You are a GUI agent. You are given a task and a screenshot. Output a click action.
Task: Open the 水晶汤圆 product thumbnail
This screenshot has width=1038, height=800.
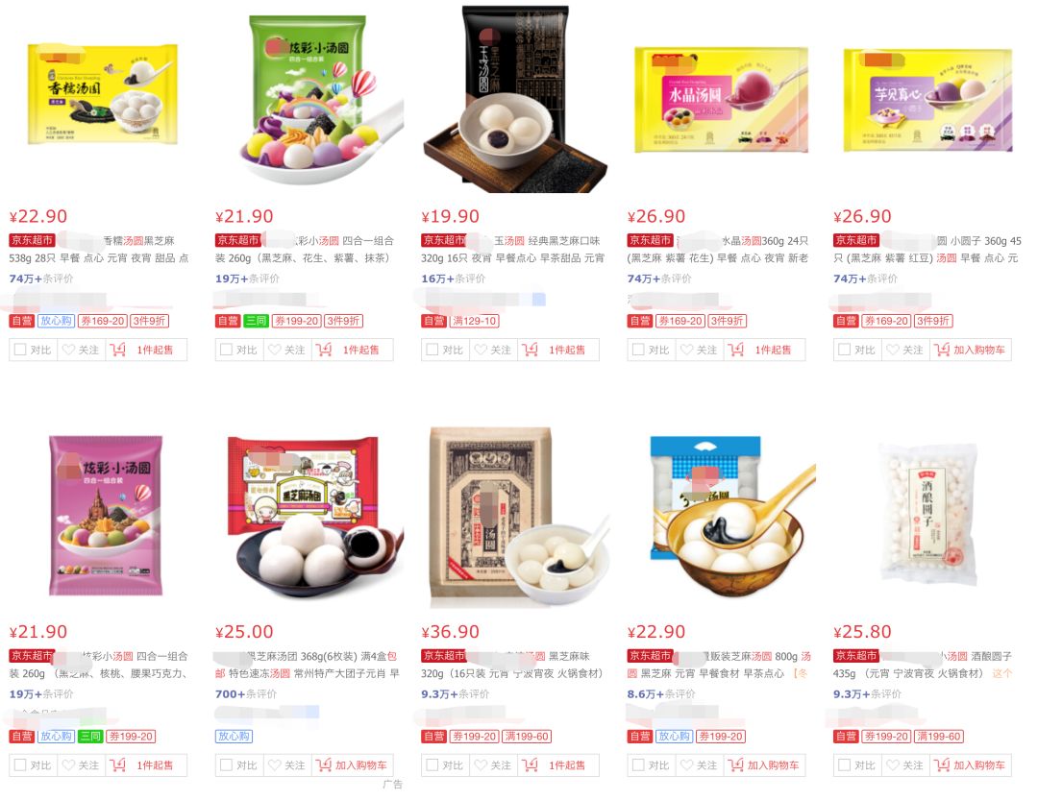coord(721,99)
